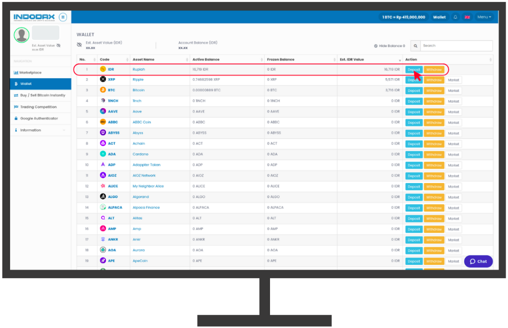Sort table by No. column

tap(87, 59)
